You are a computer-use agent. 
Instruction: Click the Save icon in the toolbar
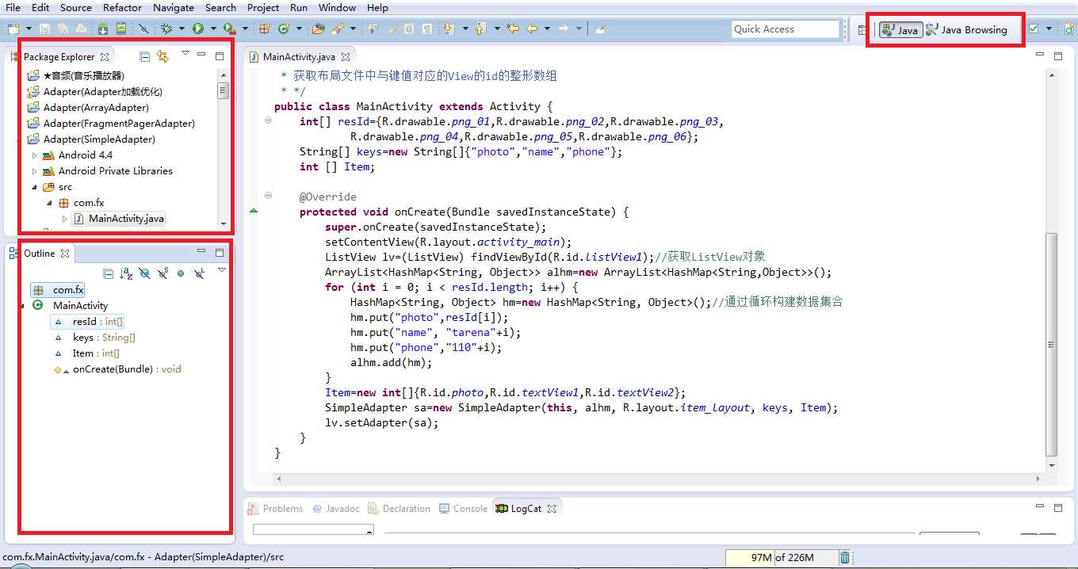44,29
